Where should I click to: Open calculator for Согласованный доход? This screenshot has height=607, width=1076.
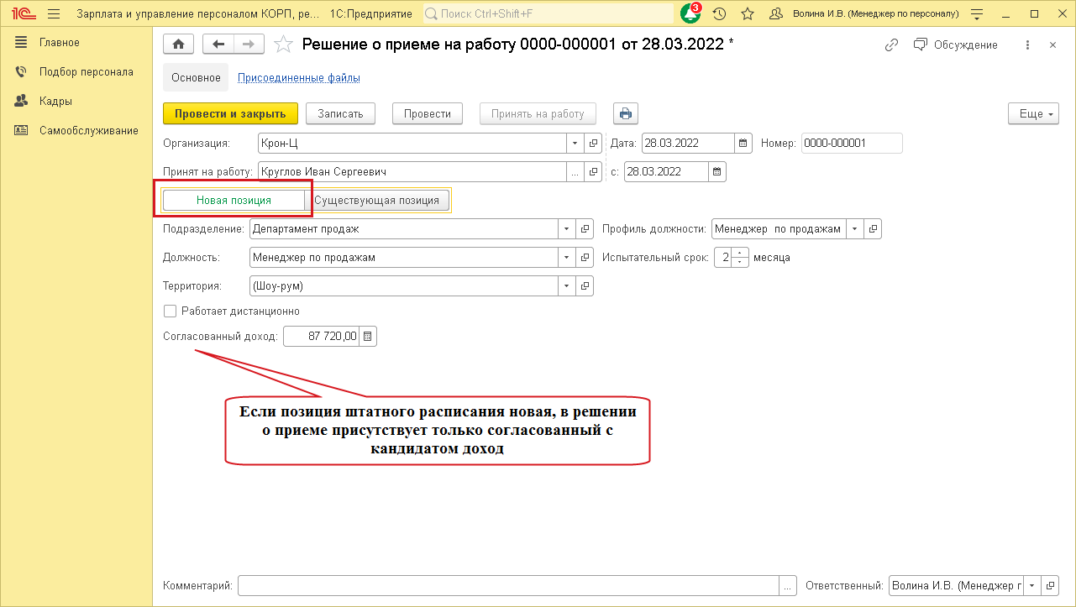point(369,337)
